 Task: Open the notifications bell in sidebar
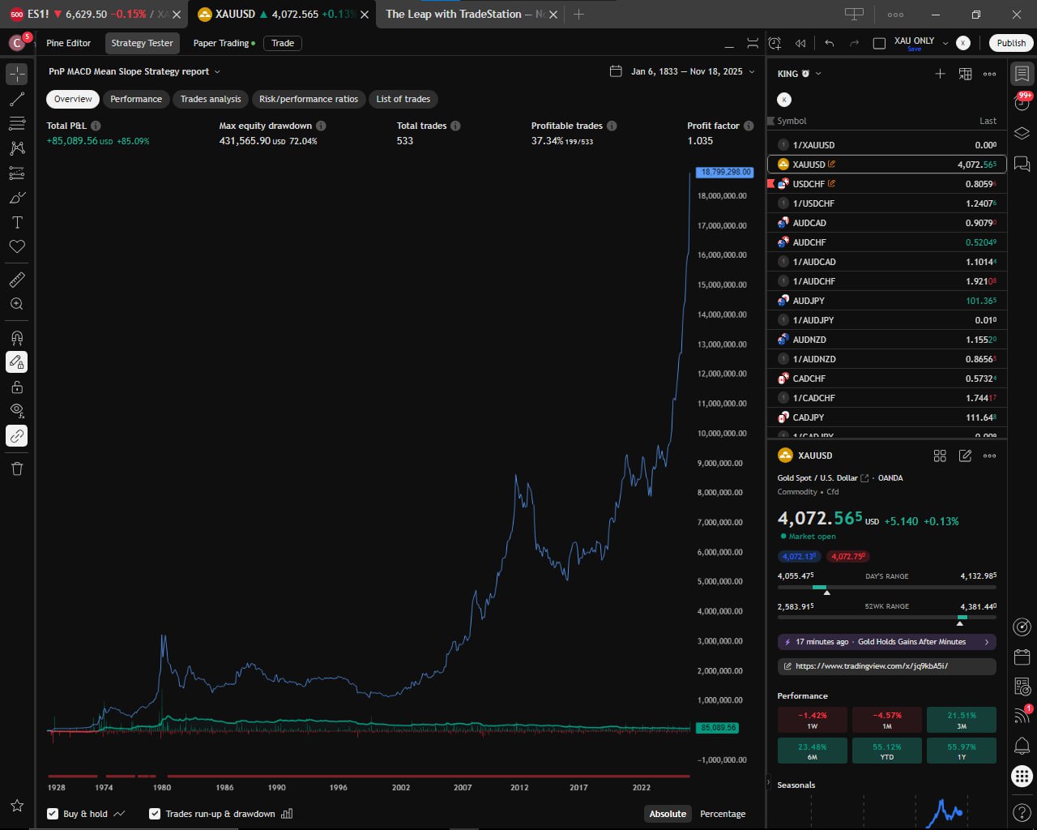[x=1022, y=746]
